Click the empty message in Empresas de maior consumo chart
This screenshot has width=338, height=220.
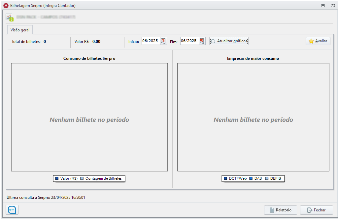click(x=253, y=120)
